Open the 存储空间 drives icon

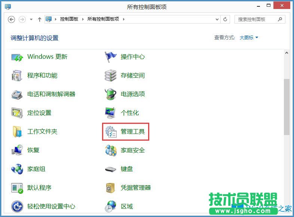[x=110, y=76]
